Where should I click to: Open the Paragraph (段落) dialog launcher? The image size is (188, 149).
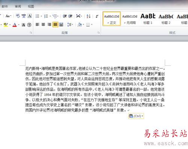click(99, 33)
